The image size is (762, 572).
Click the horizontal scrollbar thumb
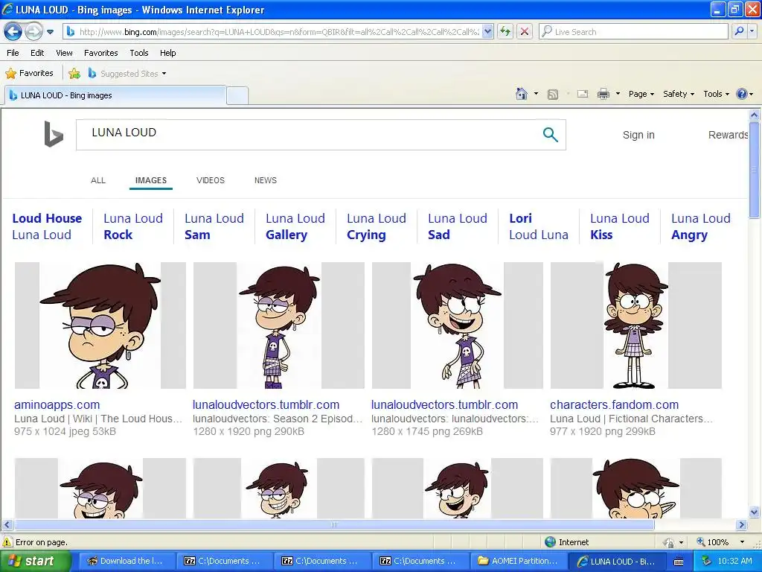click(x=334, y=525)
